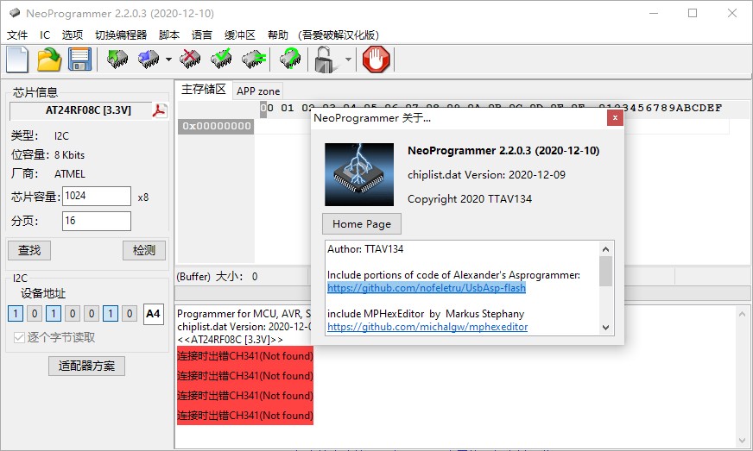This screenshot has height=451, width=753.
Task: Open the chip datasheet PDF icon
Action: pyautogui.click(x=160, y=110)
